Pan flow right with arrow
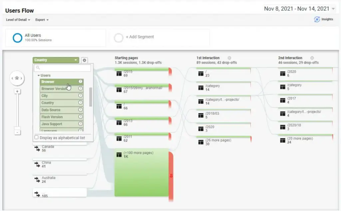Viewport: 341px width, 211px height. tap(21, 78)
